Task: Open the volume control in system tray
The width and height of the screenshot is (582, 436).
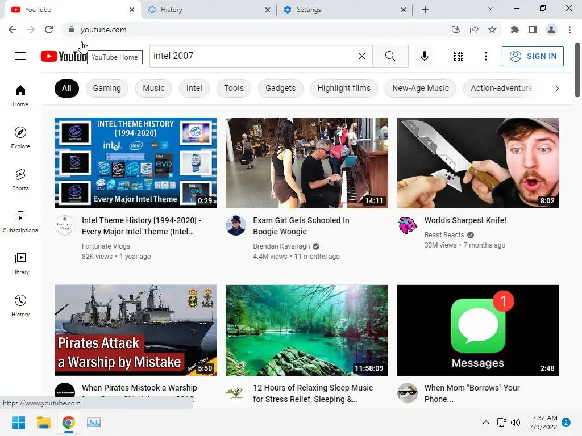Action: 515,422
